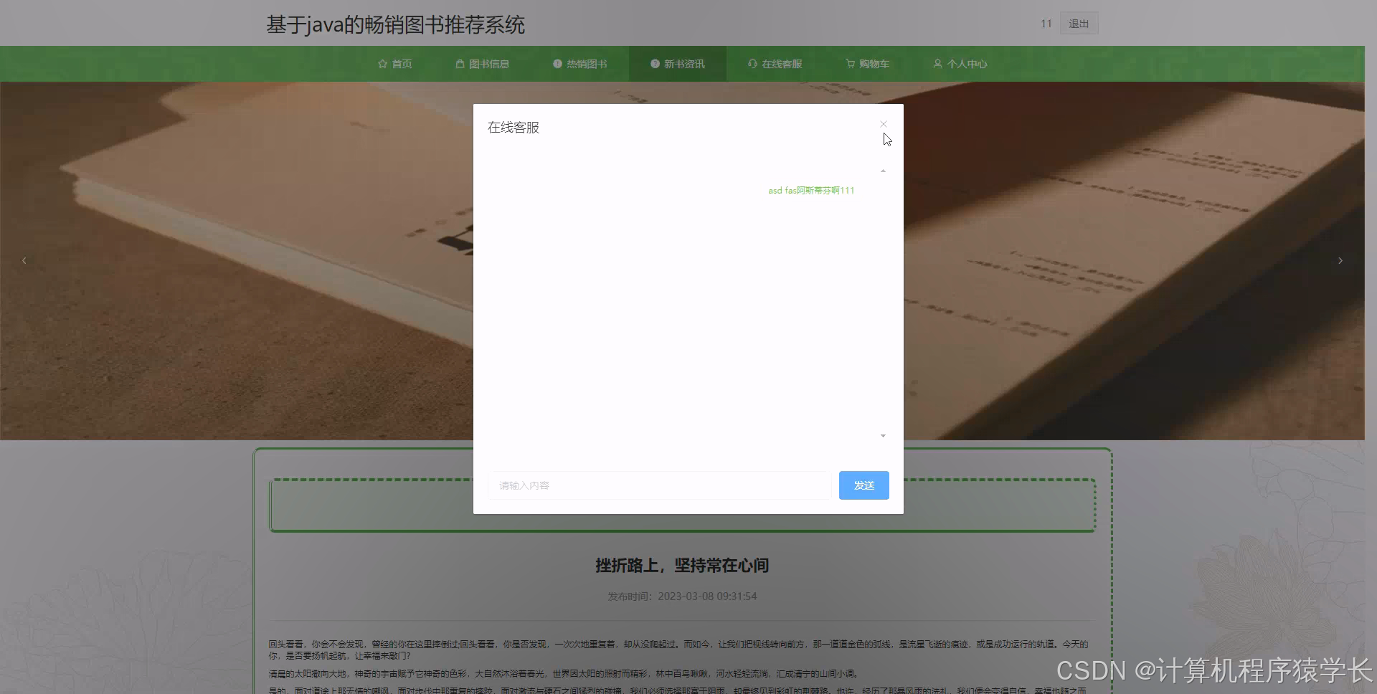
Task: Click the person icon beside 个人中心
Action: [x=938, y=63]
